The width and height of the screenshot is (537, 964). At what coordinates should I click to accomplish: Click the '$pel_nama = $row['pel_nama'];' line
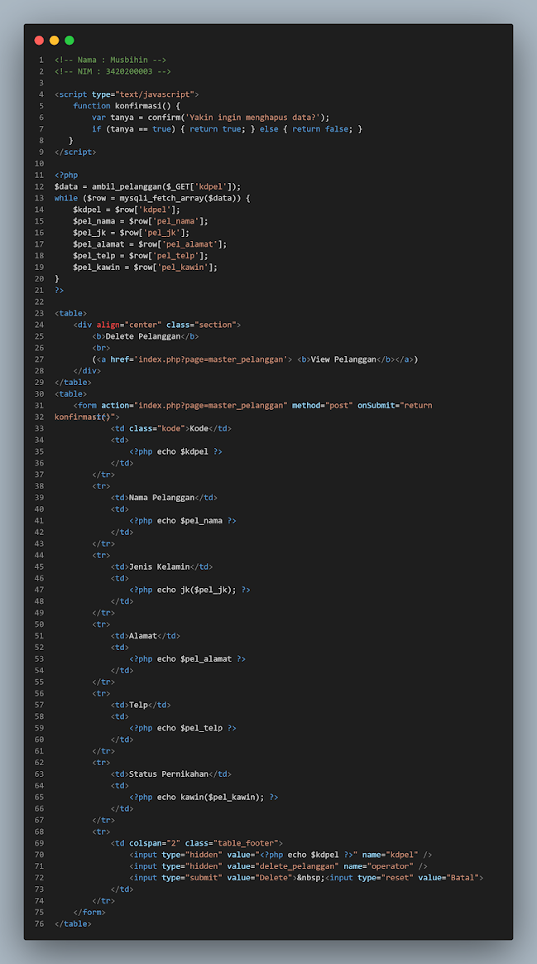[141, 221]
